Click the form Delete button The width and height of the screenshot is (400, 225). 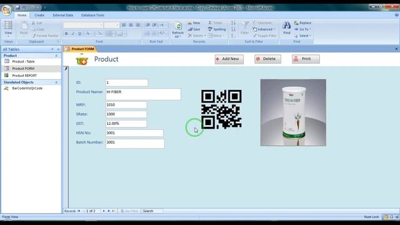point(267,59)
